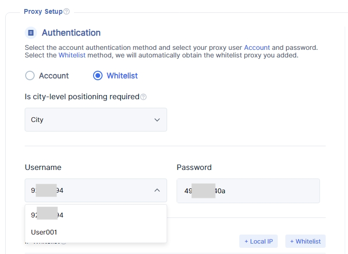Open the City positioning dropdown
Image resolution: width=348 pixels, height=254 pixels.
point(95,120)
